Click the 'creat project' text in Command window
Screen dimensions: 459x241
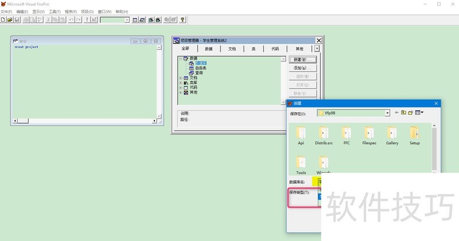[26, 47]
